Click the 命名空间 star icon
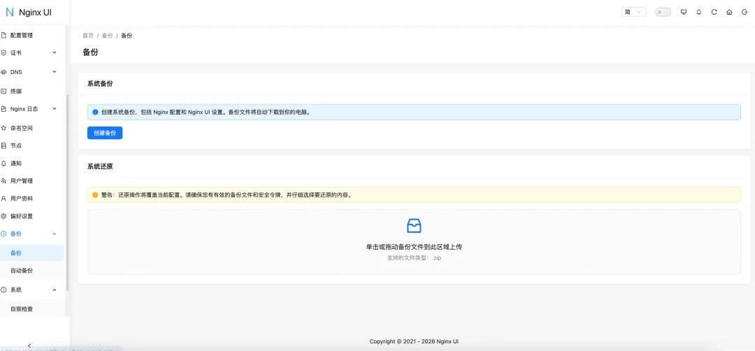Image resolution: width=755 pixels, height=351 pixels. pos(3,128)
